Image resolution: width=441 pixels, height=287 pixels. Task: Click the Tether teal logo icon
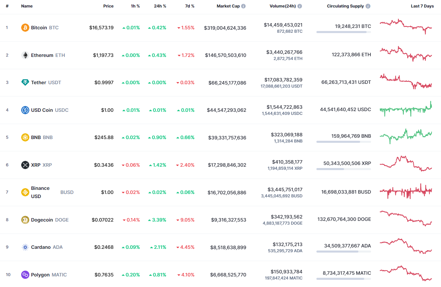(x=25, y=82)
